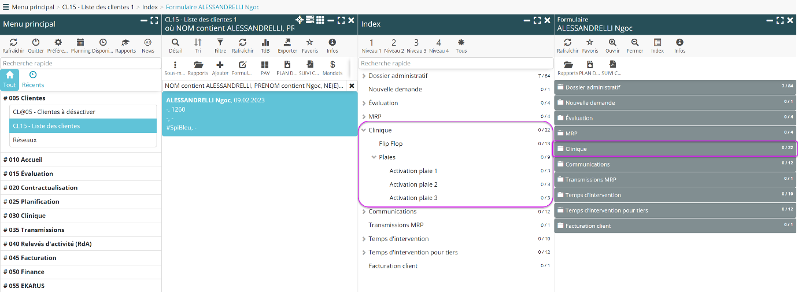This screenshot has height=292, width=798.
Task: Click the Filtre funnel icon
Action: pos(220,43)
